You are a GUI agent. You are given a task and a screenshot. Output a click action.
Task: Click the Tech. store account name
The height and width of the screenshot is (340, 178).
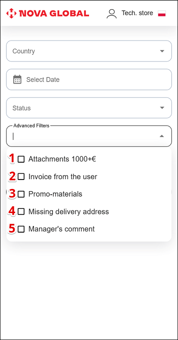point(138,13)
